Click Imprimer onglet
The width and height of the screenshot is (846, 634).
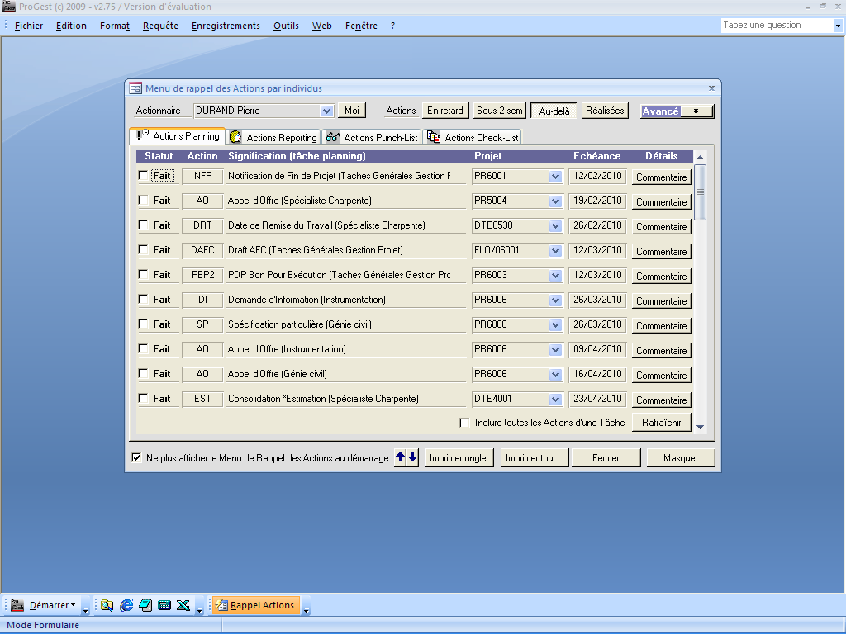[459, 458]
